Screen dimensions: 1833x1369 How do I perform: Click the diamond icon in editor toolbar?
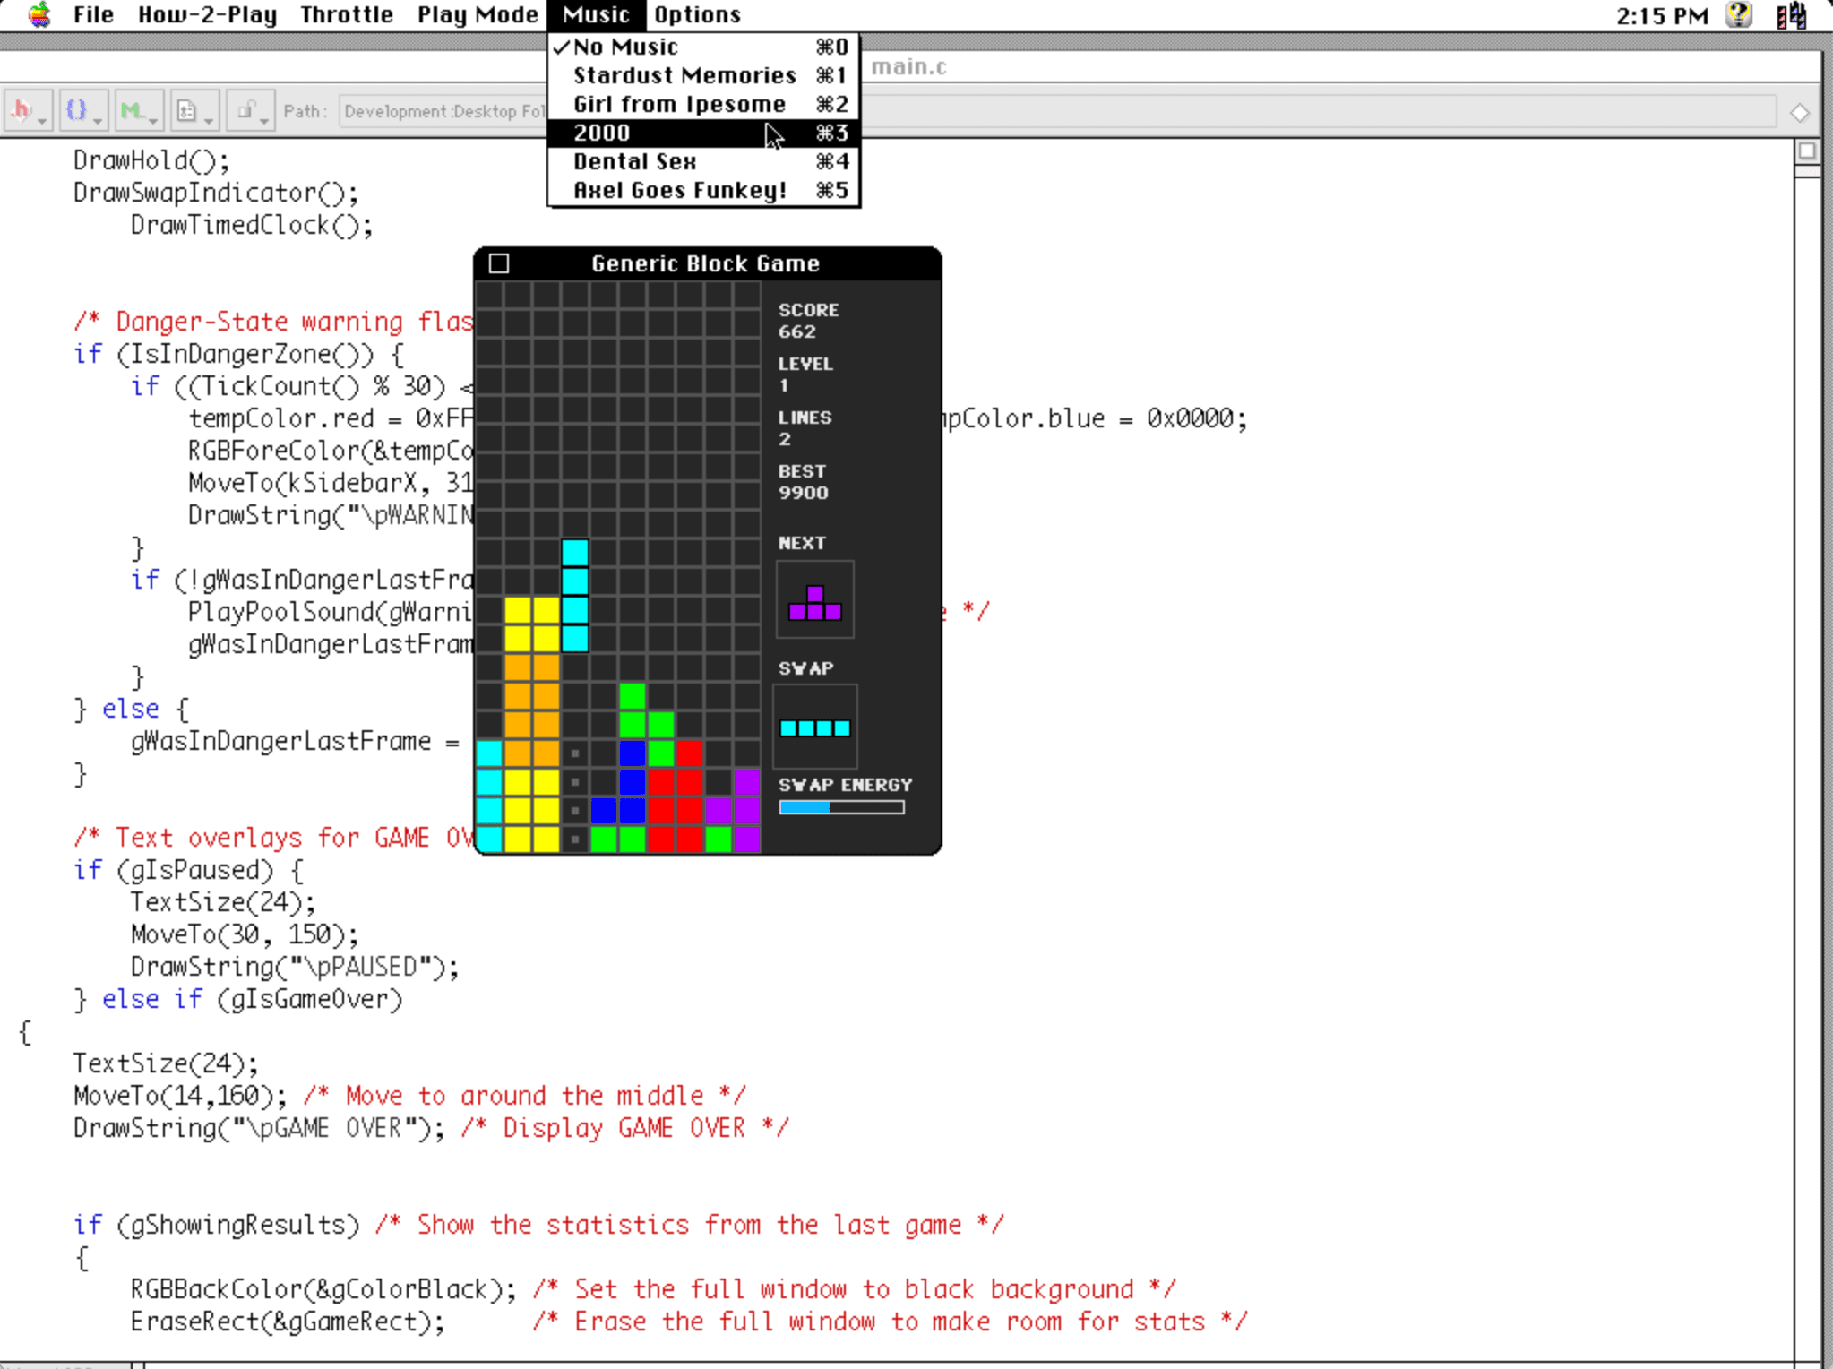[x=1799, y=113]
